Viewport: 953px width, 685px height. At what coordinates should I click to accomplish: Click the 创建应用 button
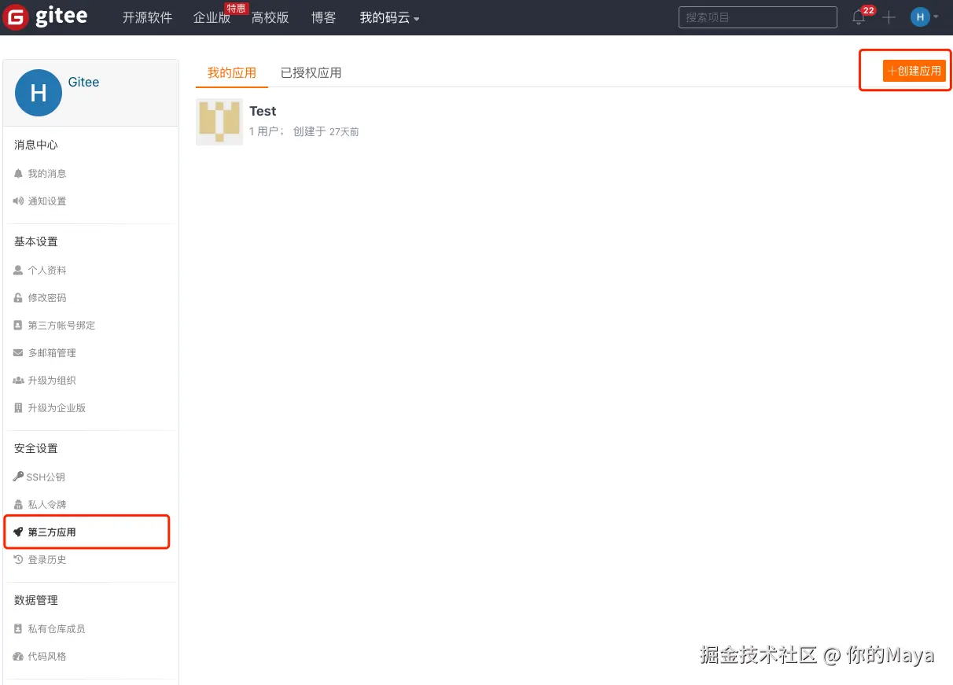tap(914, 71)
